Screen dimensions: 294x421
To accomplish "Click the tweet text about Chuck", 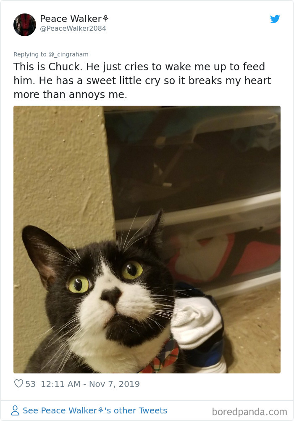I will pyautogui.click(x=142, y=80).
